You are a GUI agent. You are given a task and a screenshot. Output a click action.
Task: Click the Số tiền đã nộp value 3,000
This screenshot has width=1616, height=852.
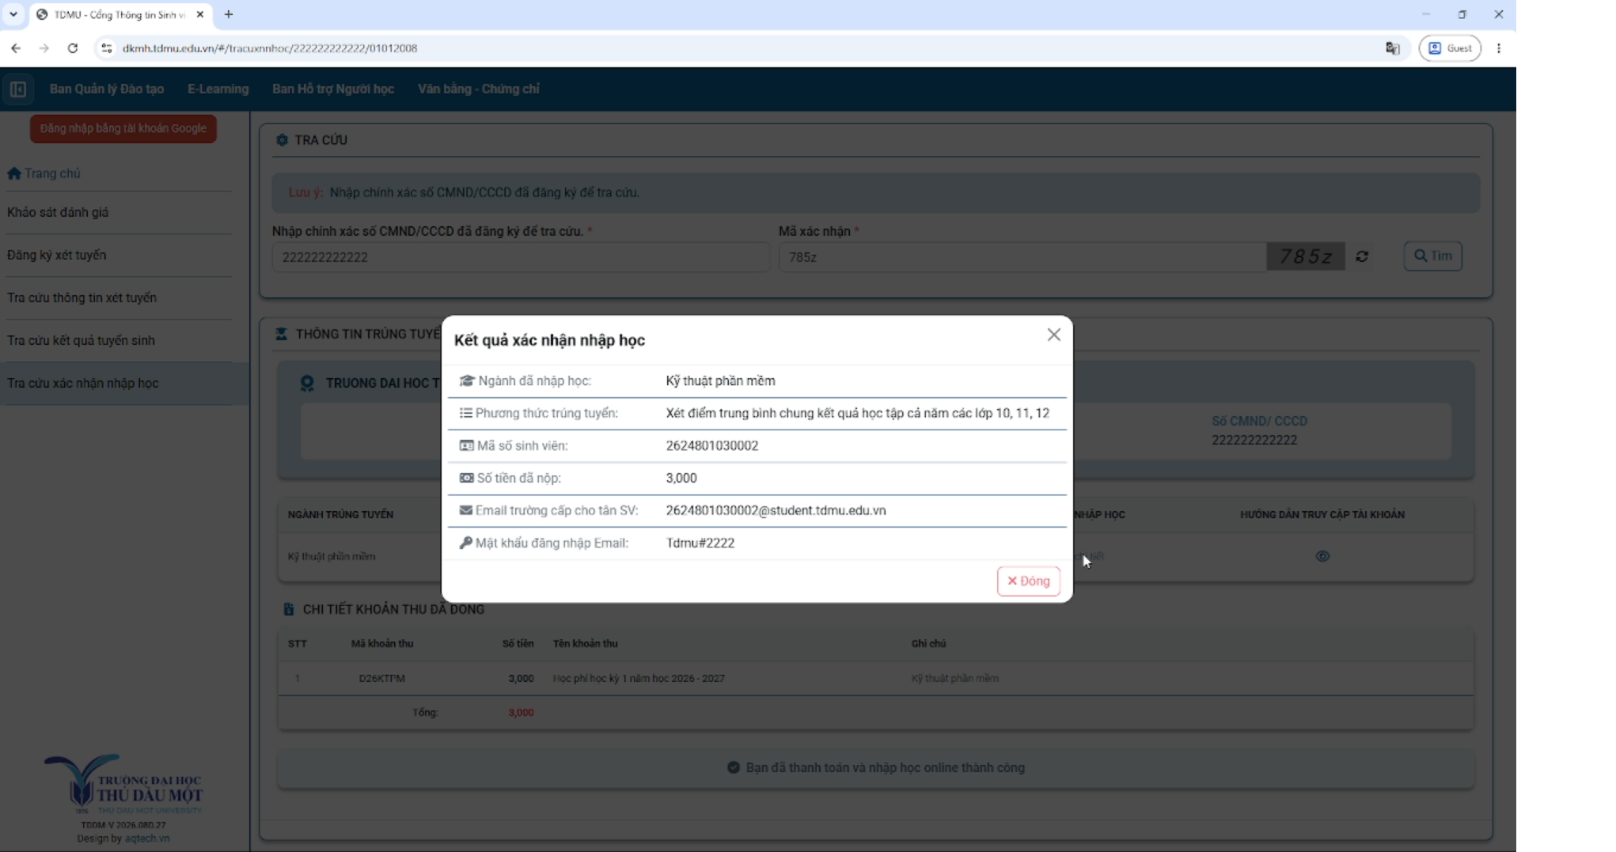681,478
